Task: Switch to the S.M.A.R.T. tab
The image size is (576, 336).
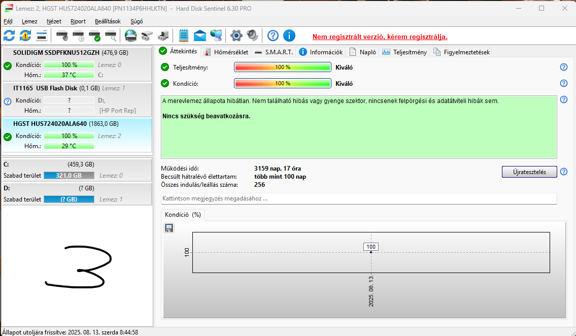Action: tap(274, 52)
